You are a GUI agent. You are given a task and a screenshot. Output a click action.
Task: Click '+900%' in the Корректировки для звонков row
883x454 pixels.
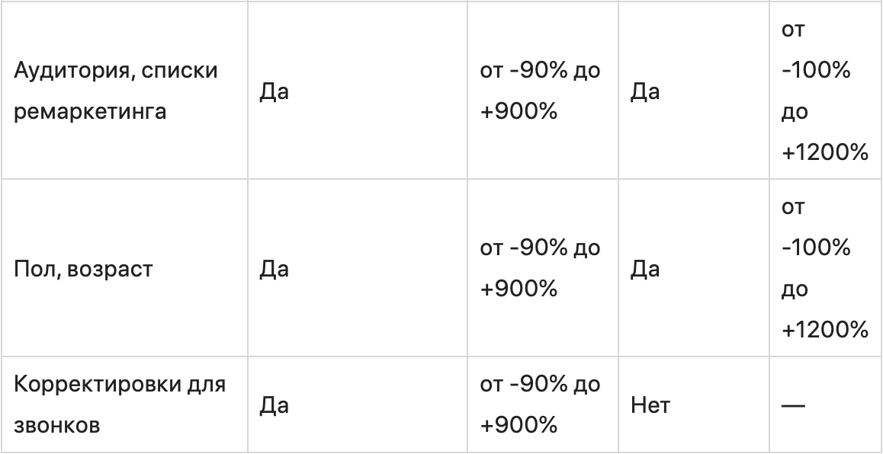pos(519,425)
